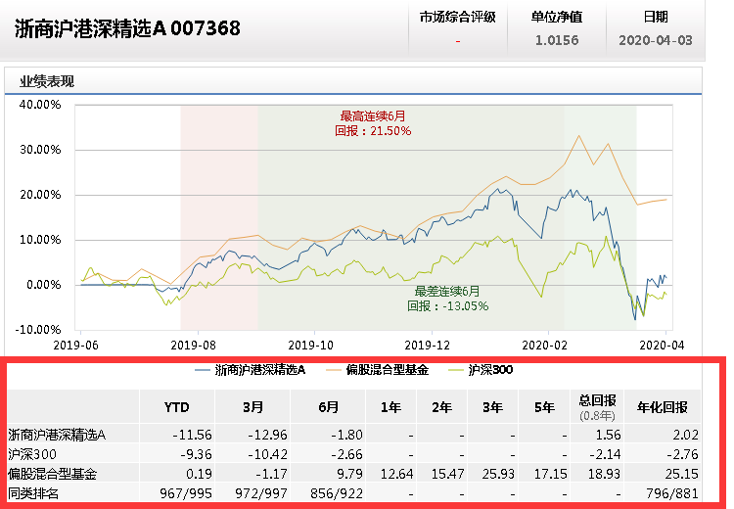This screenshot has height=509, width=734.
Task: Open the 业绩表现 section tab
Action: click(x=46, y=81)
